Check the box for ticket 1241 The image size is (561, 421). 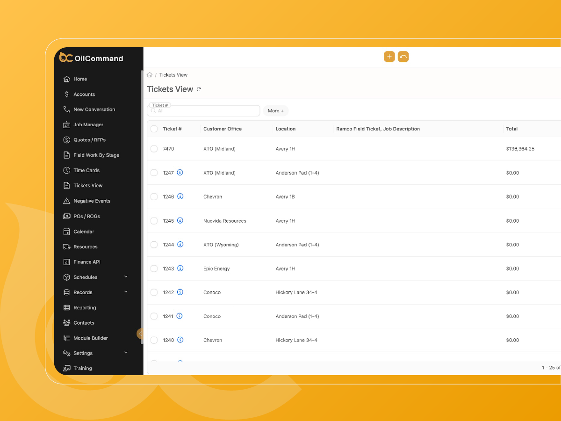coord(154,316)
